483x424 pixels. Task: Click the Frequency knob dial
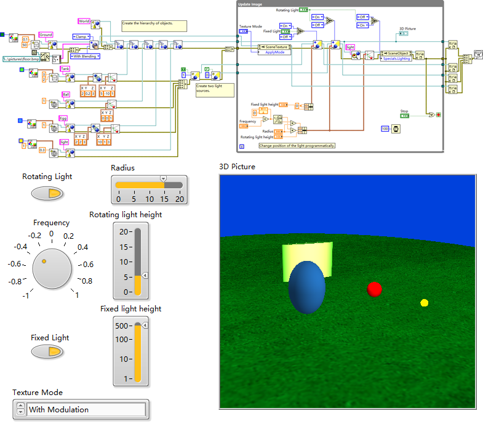tap(53, 270)
